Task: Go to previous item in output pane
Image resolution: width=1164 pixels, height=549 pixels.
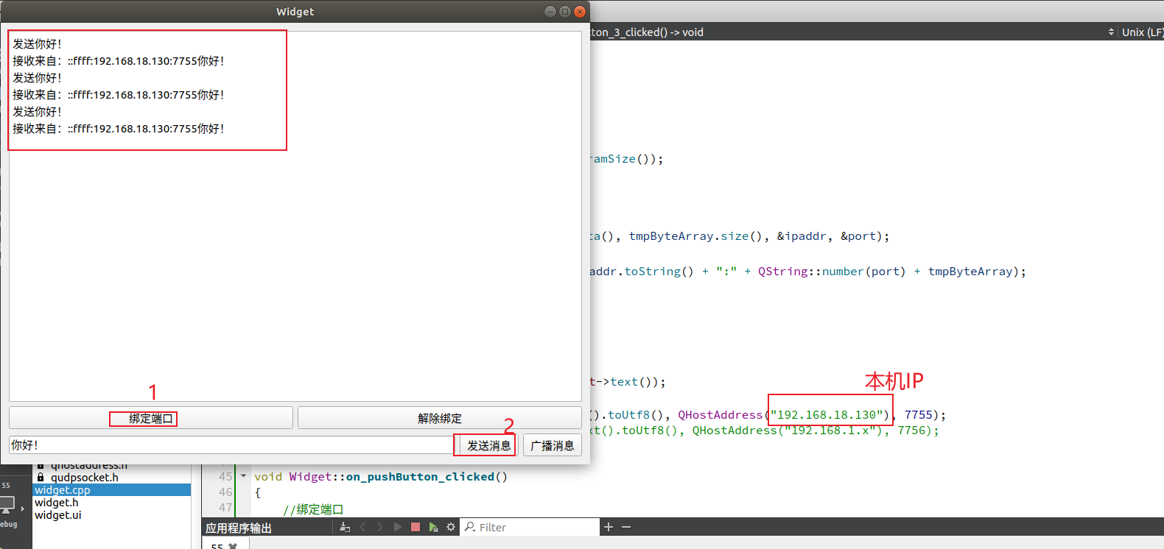Action: (x=362, y=527)
